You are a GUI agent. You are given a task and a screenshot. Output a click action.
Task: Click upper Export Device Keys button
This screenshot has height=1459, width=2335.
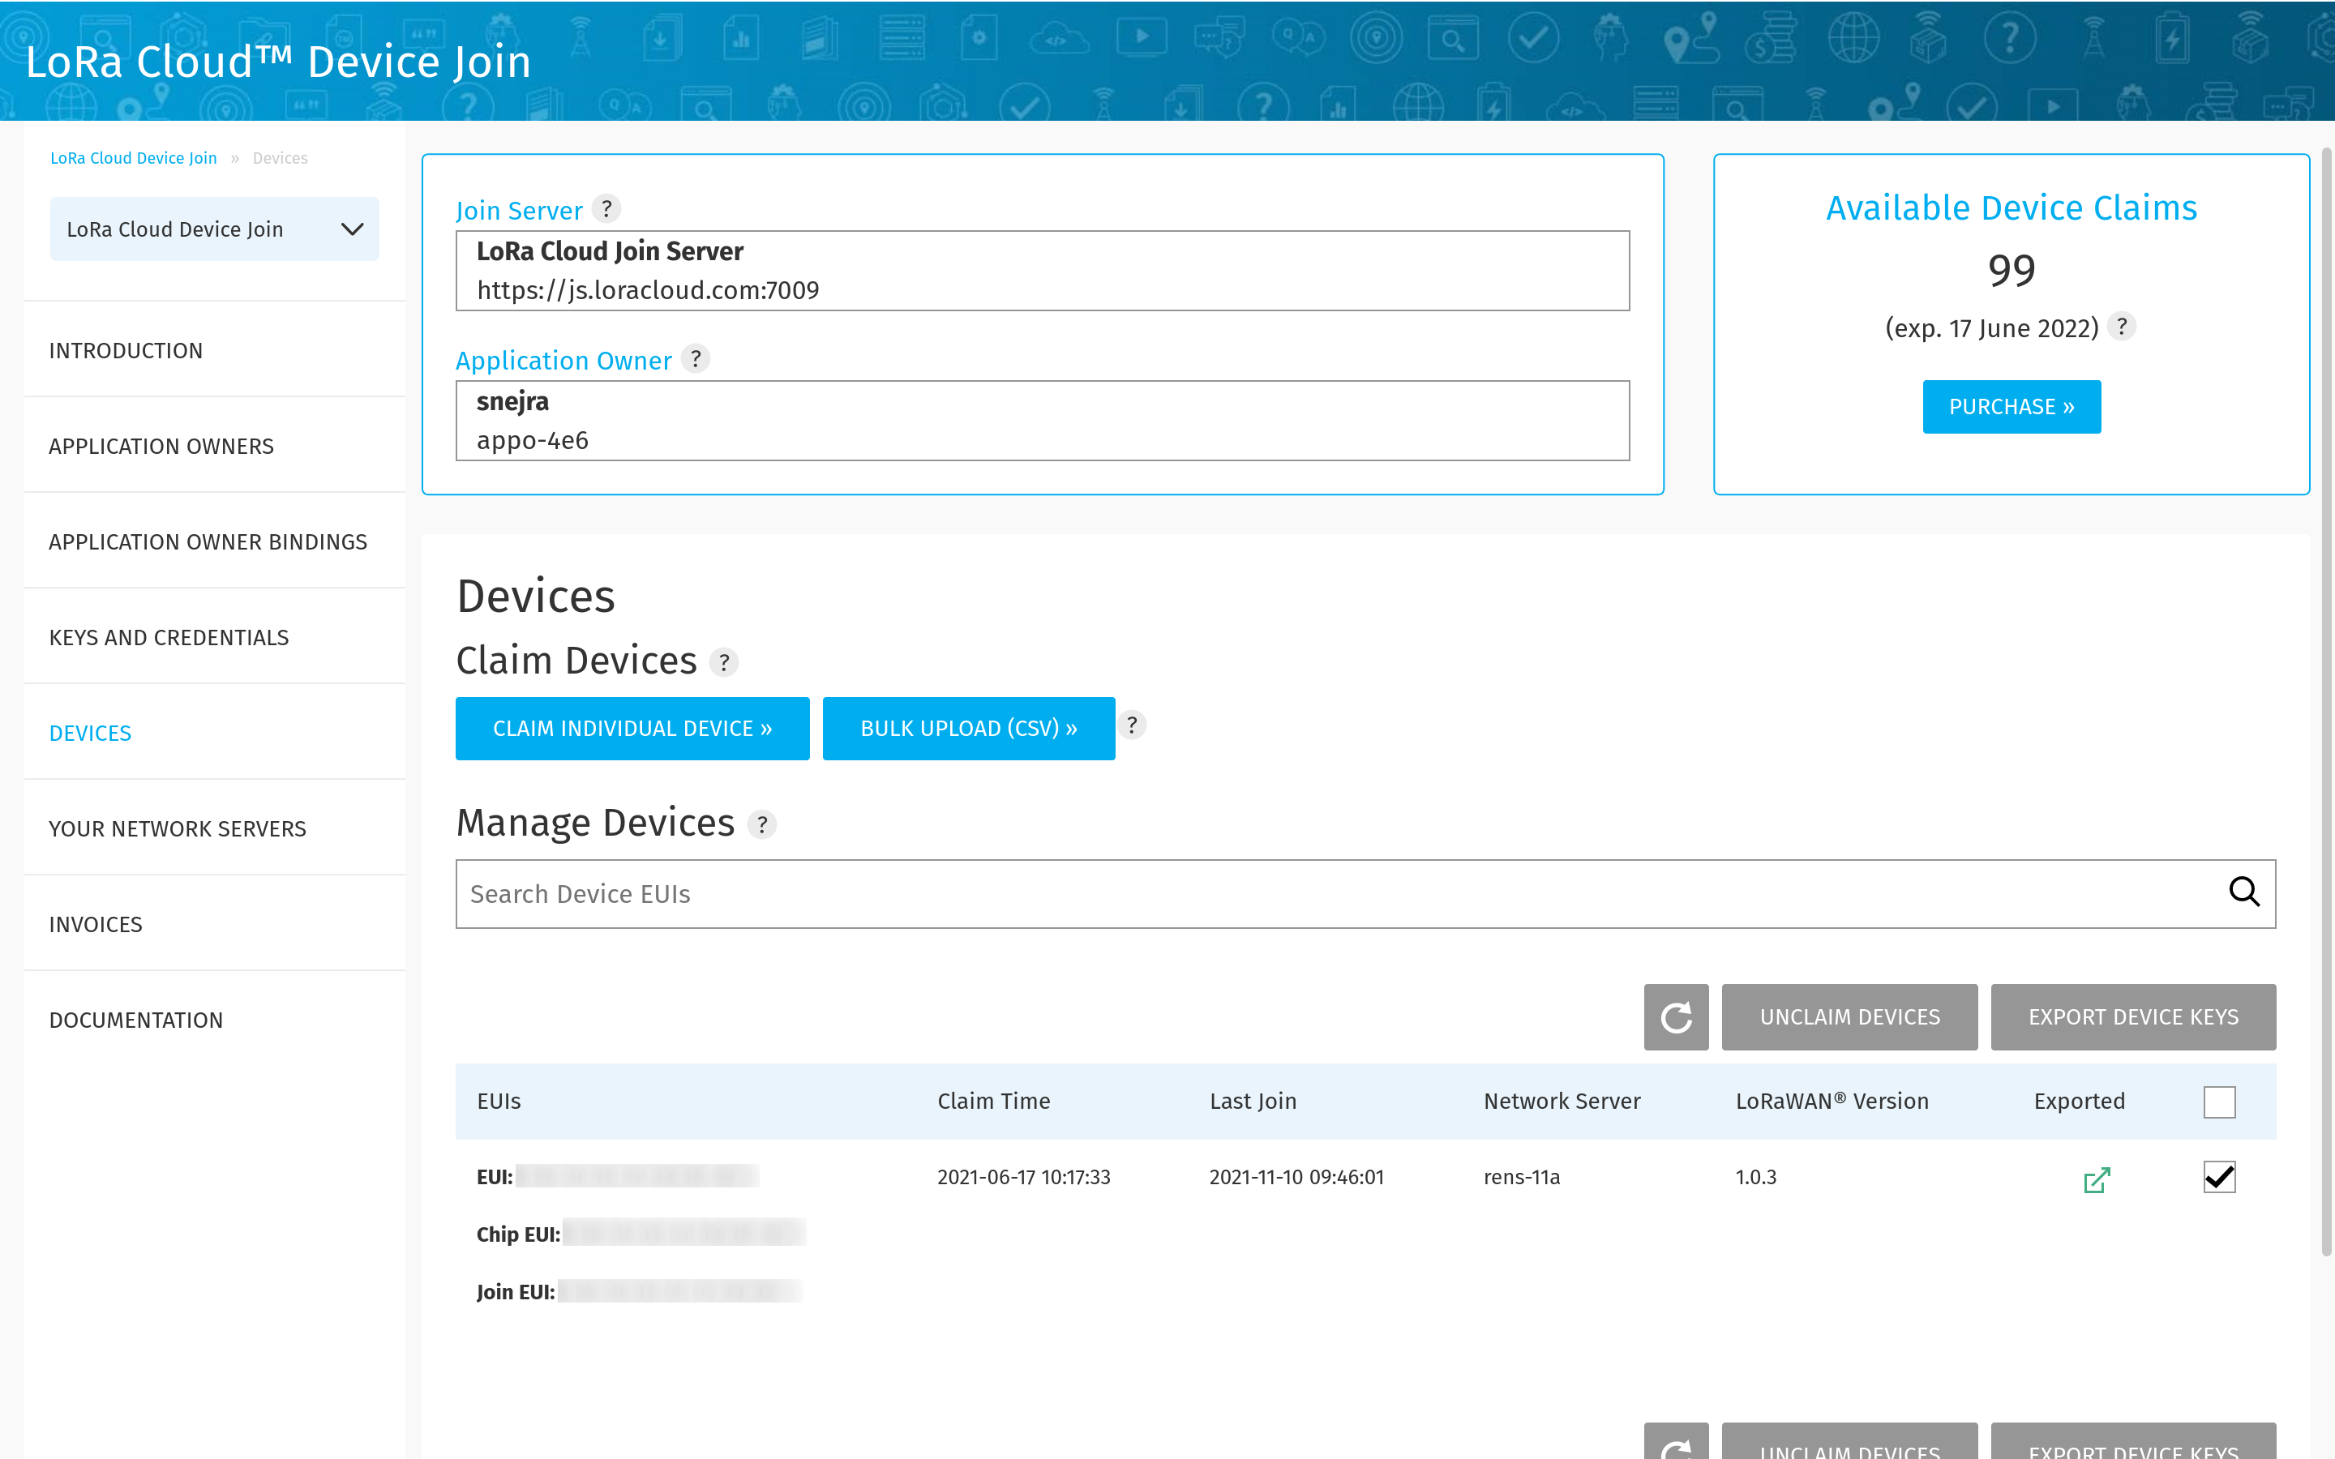[x=2133, y=1017]
